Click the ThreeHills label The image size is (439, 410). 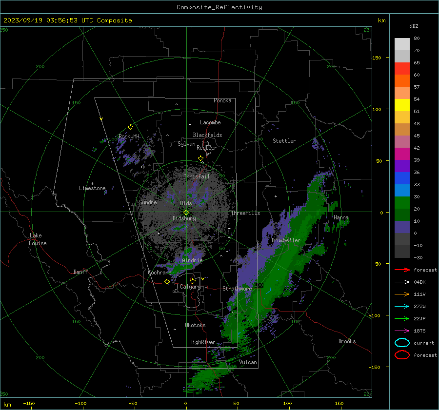(245, 213)
